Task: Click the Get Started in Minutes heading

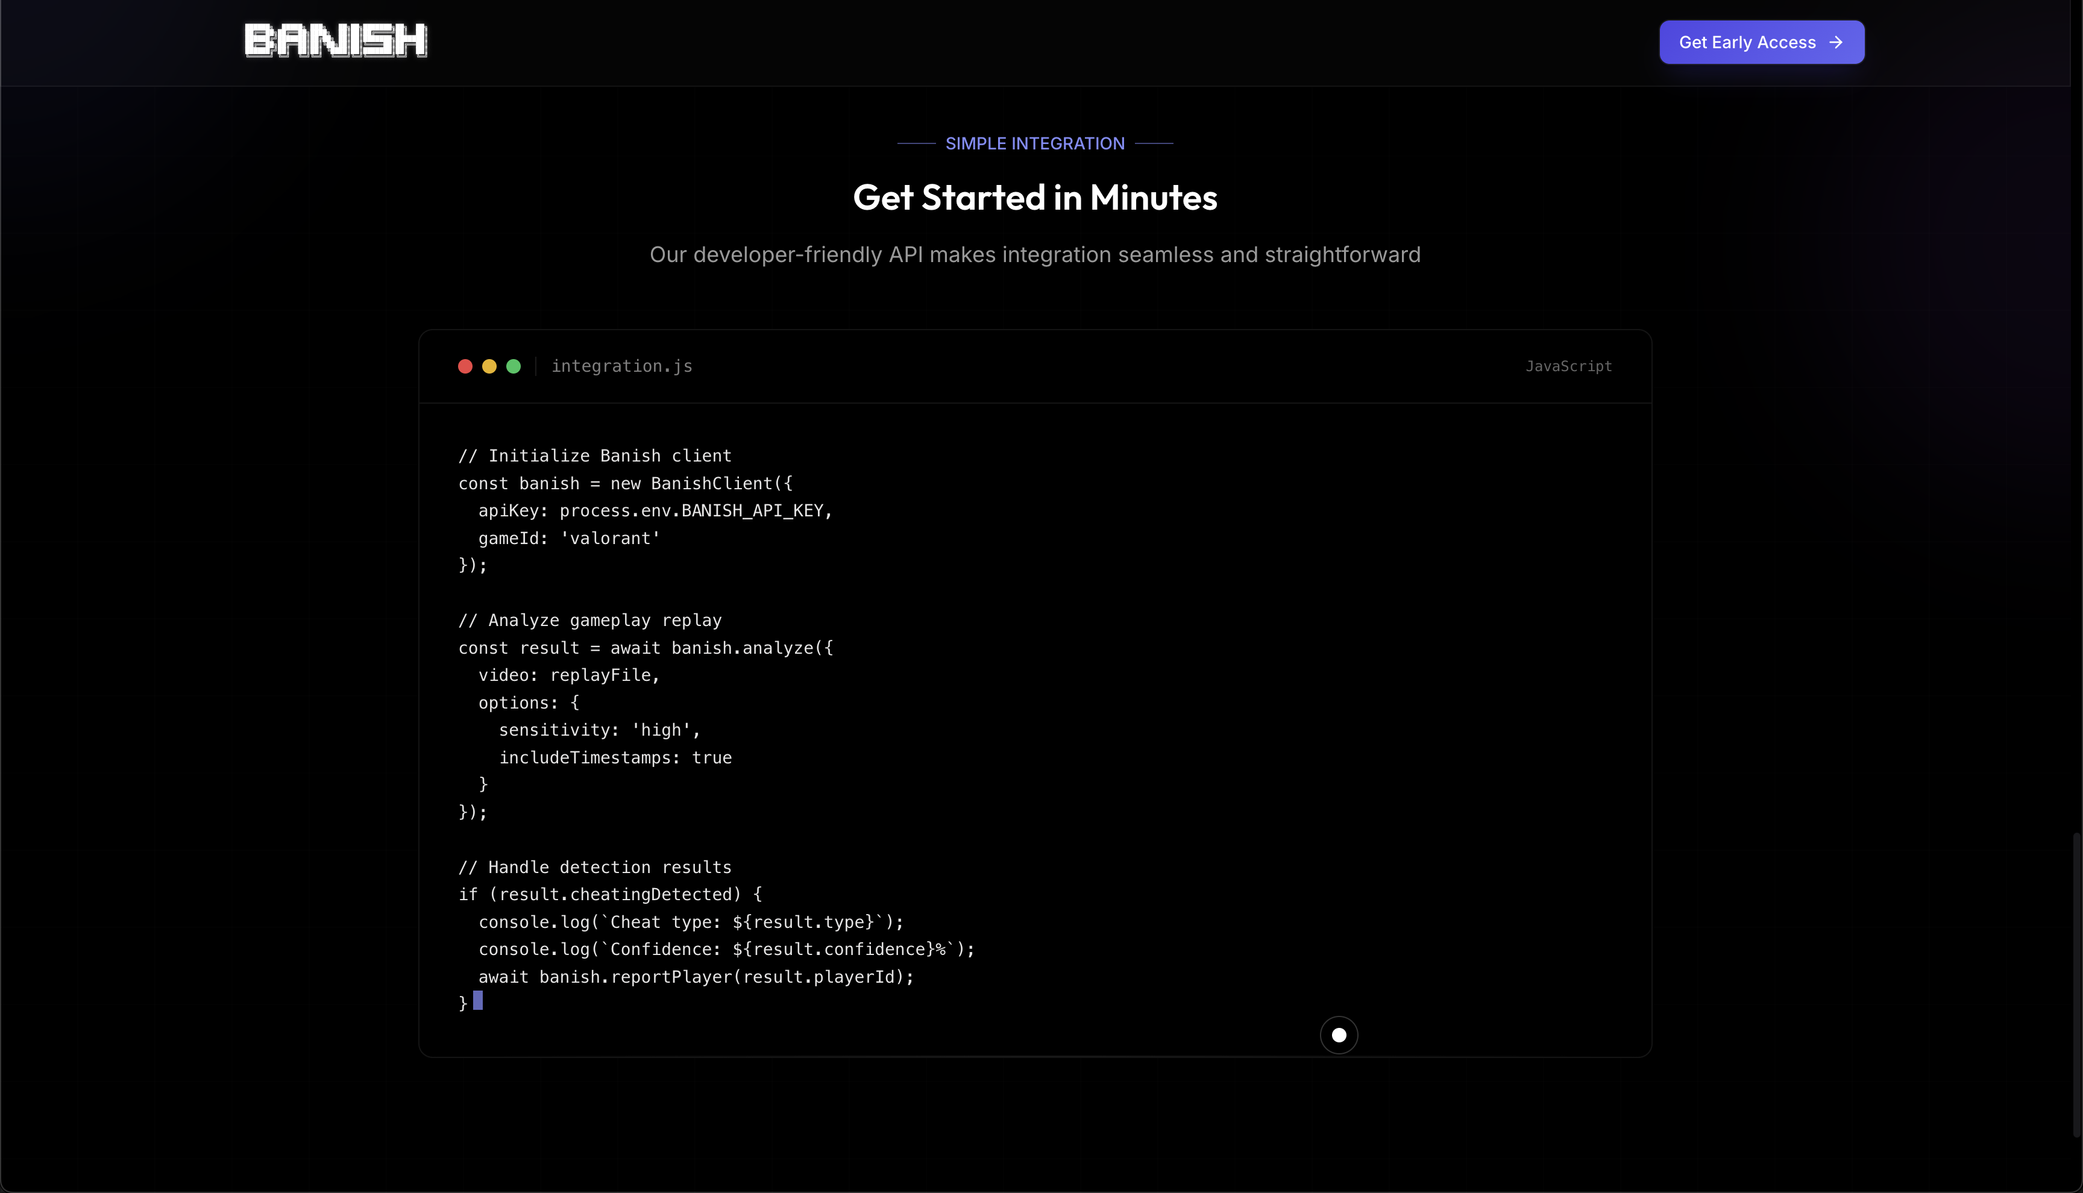Action: [x=1035, y=198]
